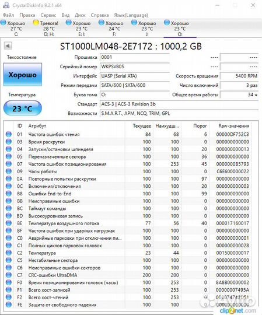Open the Язык(Language) menu
Image resolution: width=262 pixels, height=315 pixels.
point(131,15)
